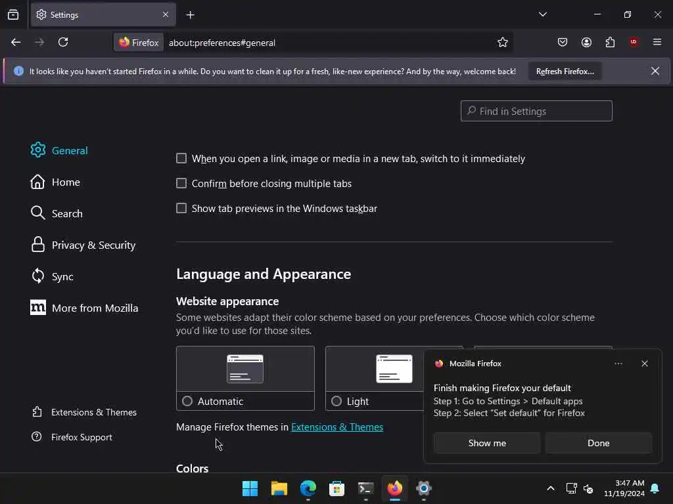Enable switch to new tab immediately checkbox
Viewport: 673px width, 504px height.
(x=181, y=159)
